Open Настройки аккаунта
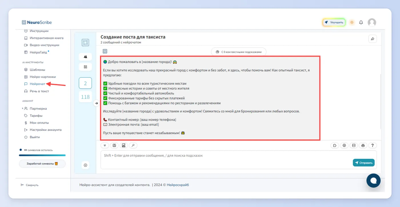 (x=43, y=130)
